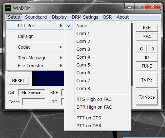Select Com 2 as PTT port
This screenshot has height=138, width=165.
pos(98,41)
